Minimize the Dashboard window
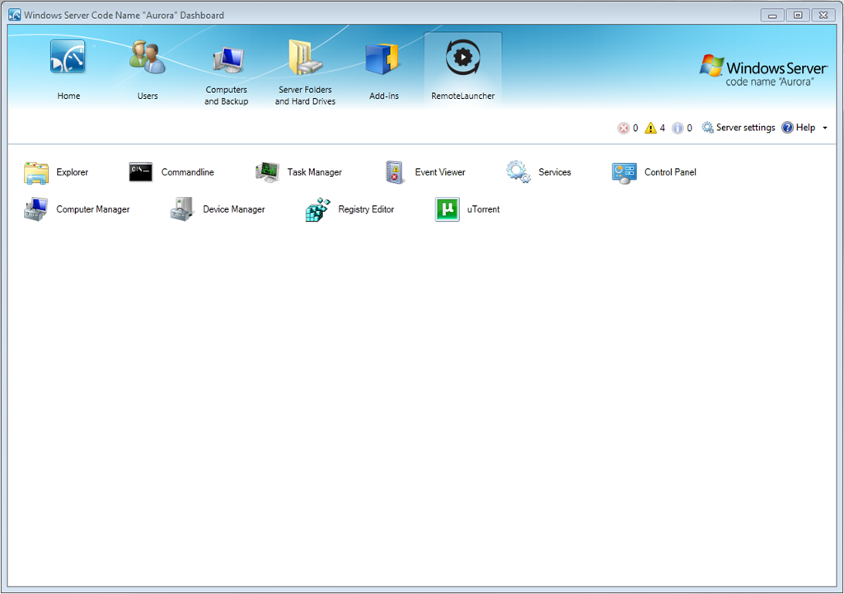844x594 pixels. point(771,15)
